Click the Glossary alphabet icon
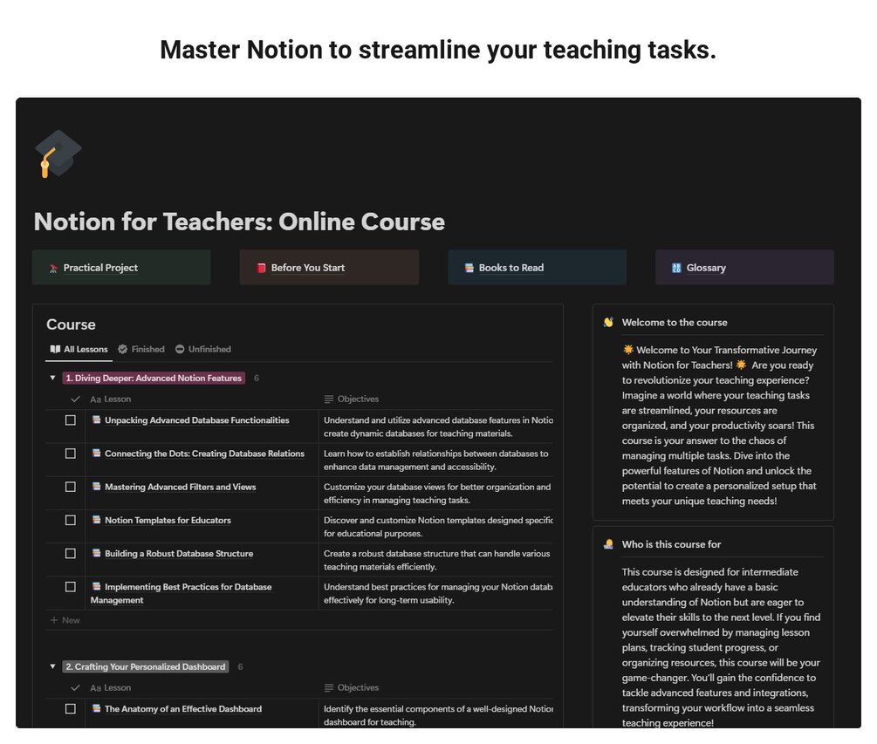The height and width of the screenshot is (744, 877). 677,268
